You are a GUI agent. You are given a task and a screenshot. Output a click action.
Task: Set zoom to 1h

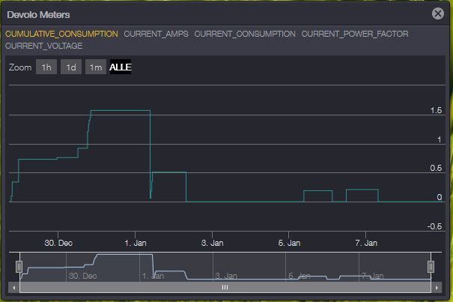[46, 67]
